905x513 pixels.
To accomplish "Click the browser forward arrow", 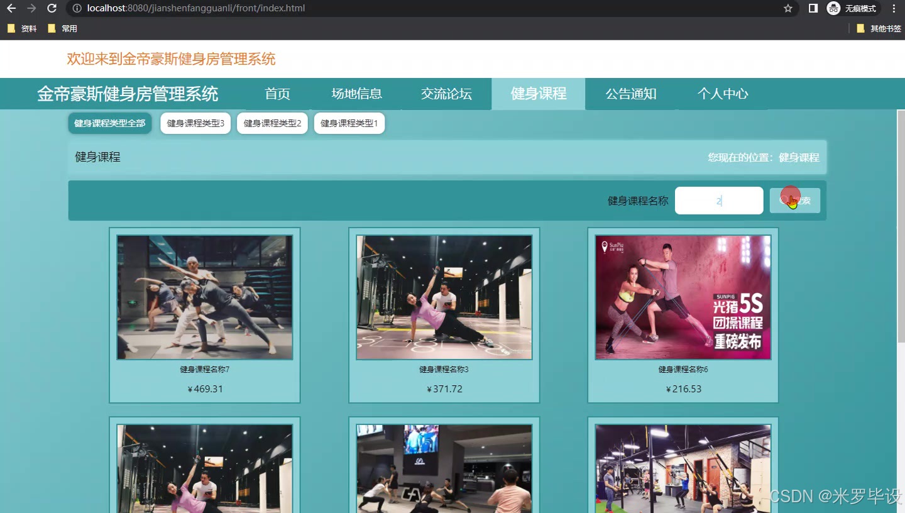I will [x=31, y=9].
